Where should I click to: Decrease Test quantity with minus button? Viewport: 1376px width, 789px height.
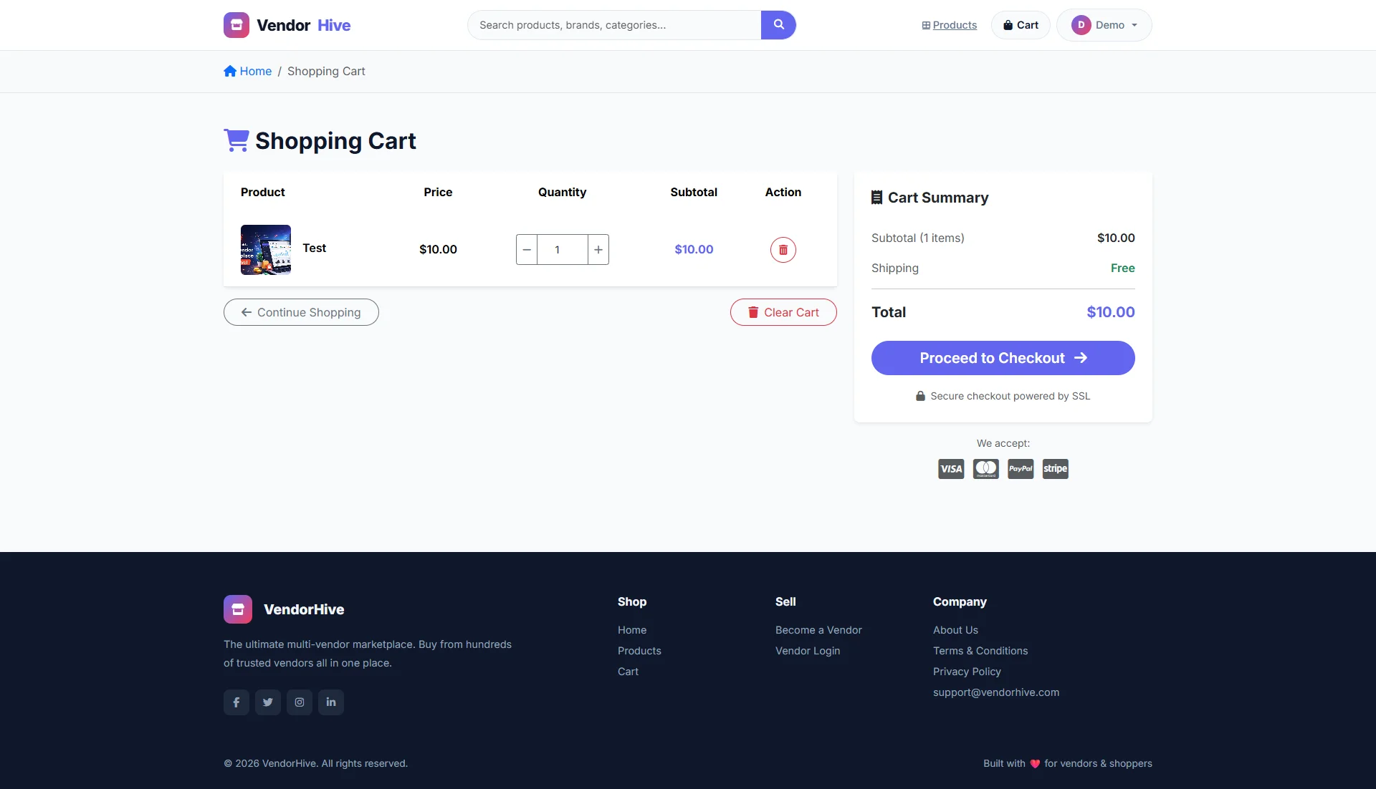pyautogui.click(x=527, y=250)
